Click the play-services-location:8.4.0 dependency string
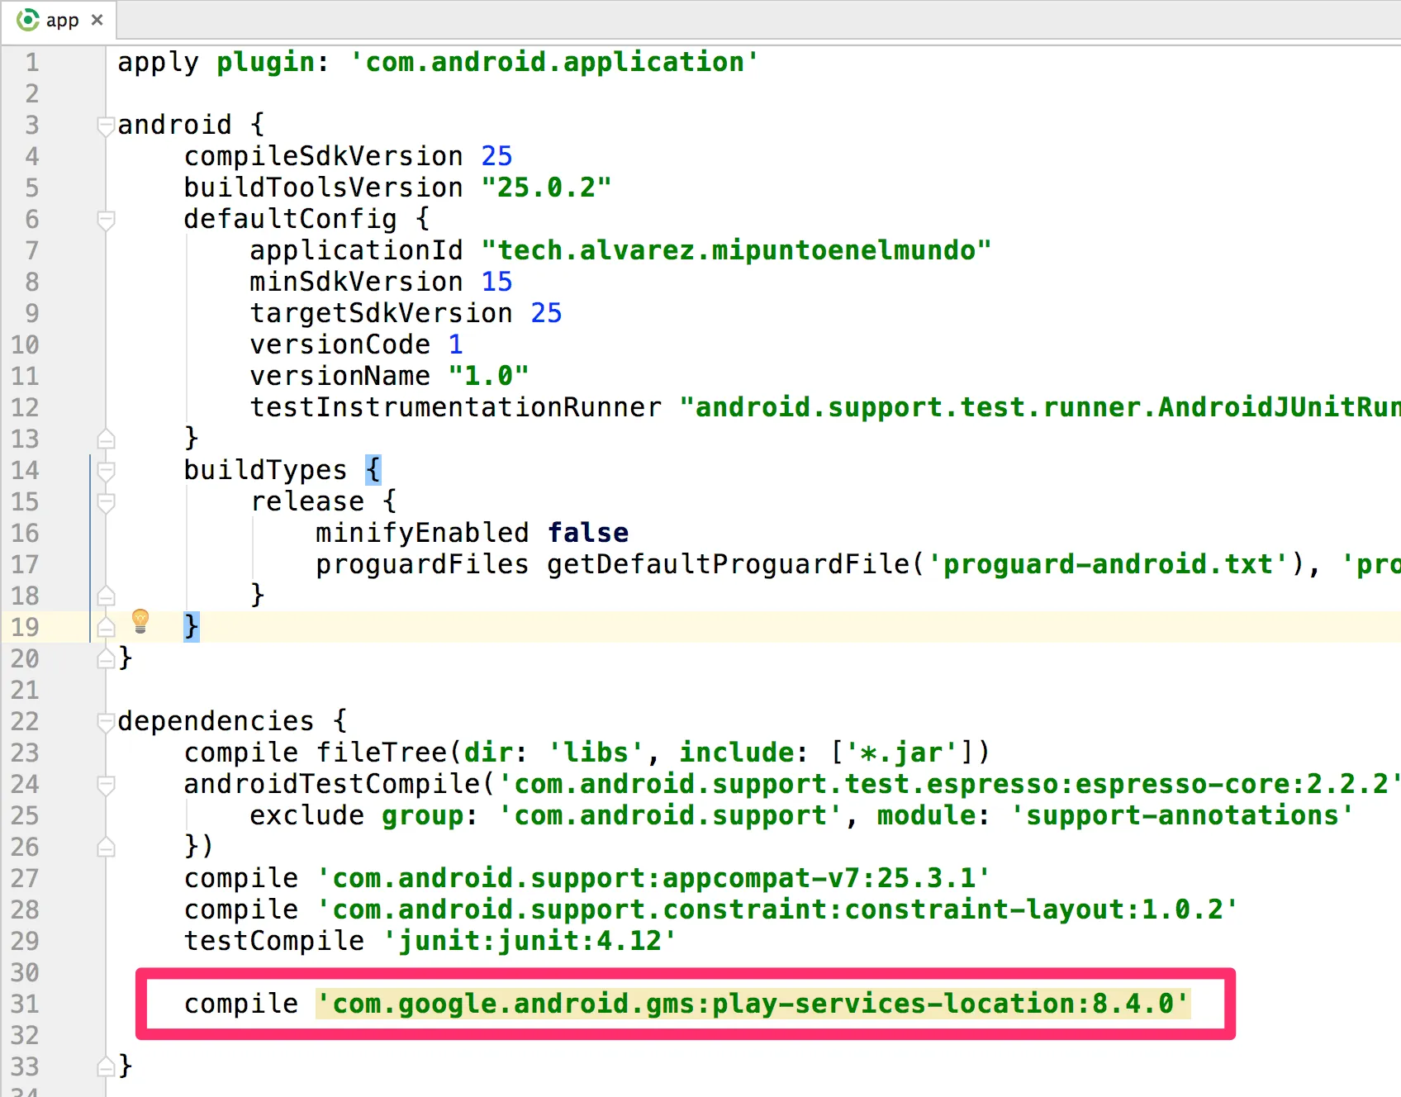The width and height of the screenshot is (1401, 1097). tap(753, 1004)
